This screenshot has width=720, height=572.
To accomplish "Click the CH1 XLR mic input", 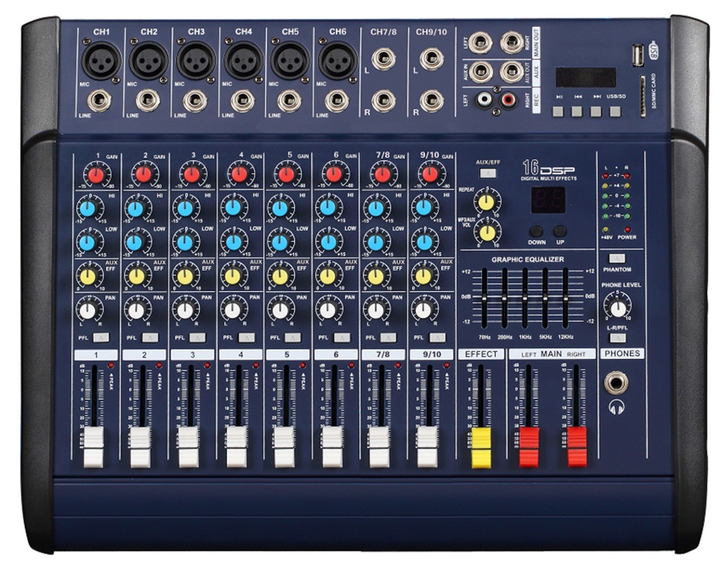I will tap(101, 61).
